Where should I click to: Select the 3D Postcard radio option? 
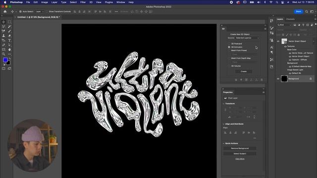click(x=229, y=44)
